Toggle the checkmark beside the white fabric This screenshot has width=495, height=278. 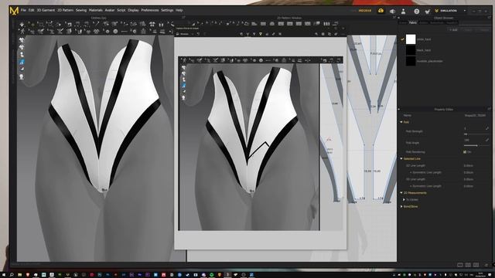(x=402, y=39)
